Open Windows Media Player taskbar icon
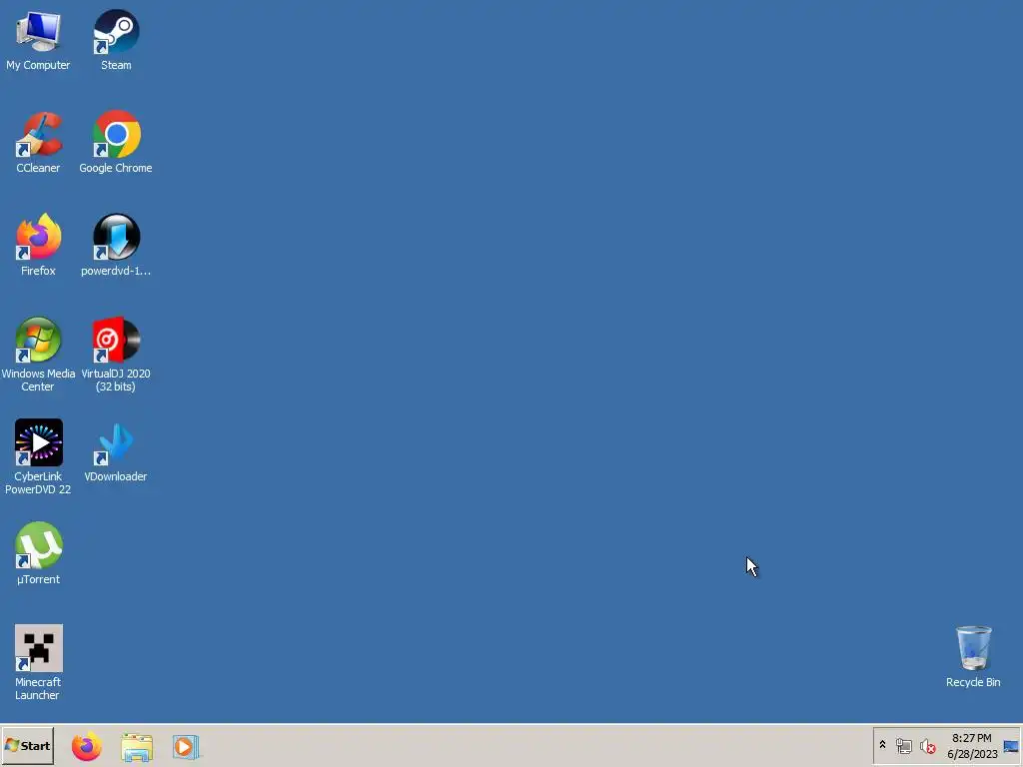This screenshot has width=1023, height=767. 186,747
